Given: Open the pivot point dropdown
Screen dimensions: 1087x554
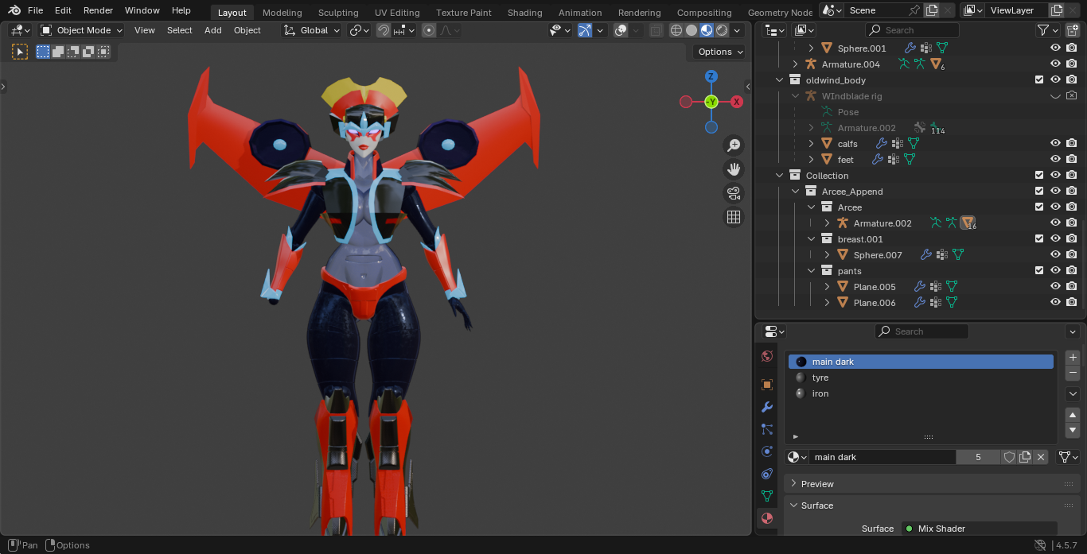Looking at the screenshot, I should (x=360, y=30).
